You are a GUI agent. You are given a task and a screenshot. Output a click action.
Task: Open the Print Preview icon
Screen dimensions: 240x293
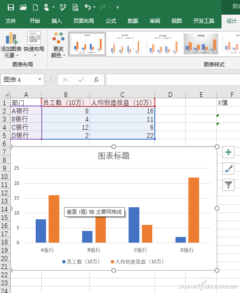point(75,7)
